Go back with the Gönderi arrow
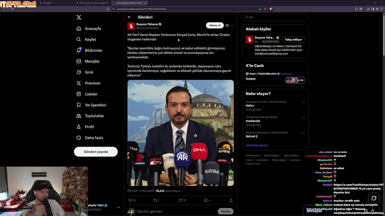The width and height of the screenshot is (385, 216). point(129,17)
